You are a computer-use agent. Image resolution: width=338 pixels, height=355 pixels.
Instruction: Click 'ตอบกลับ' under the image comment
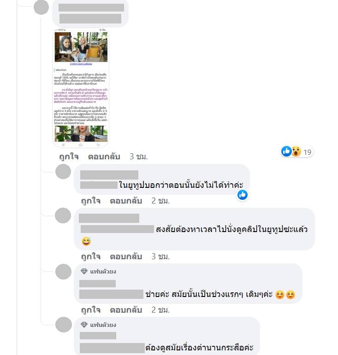click(104, 157)
